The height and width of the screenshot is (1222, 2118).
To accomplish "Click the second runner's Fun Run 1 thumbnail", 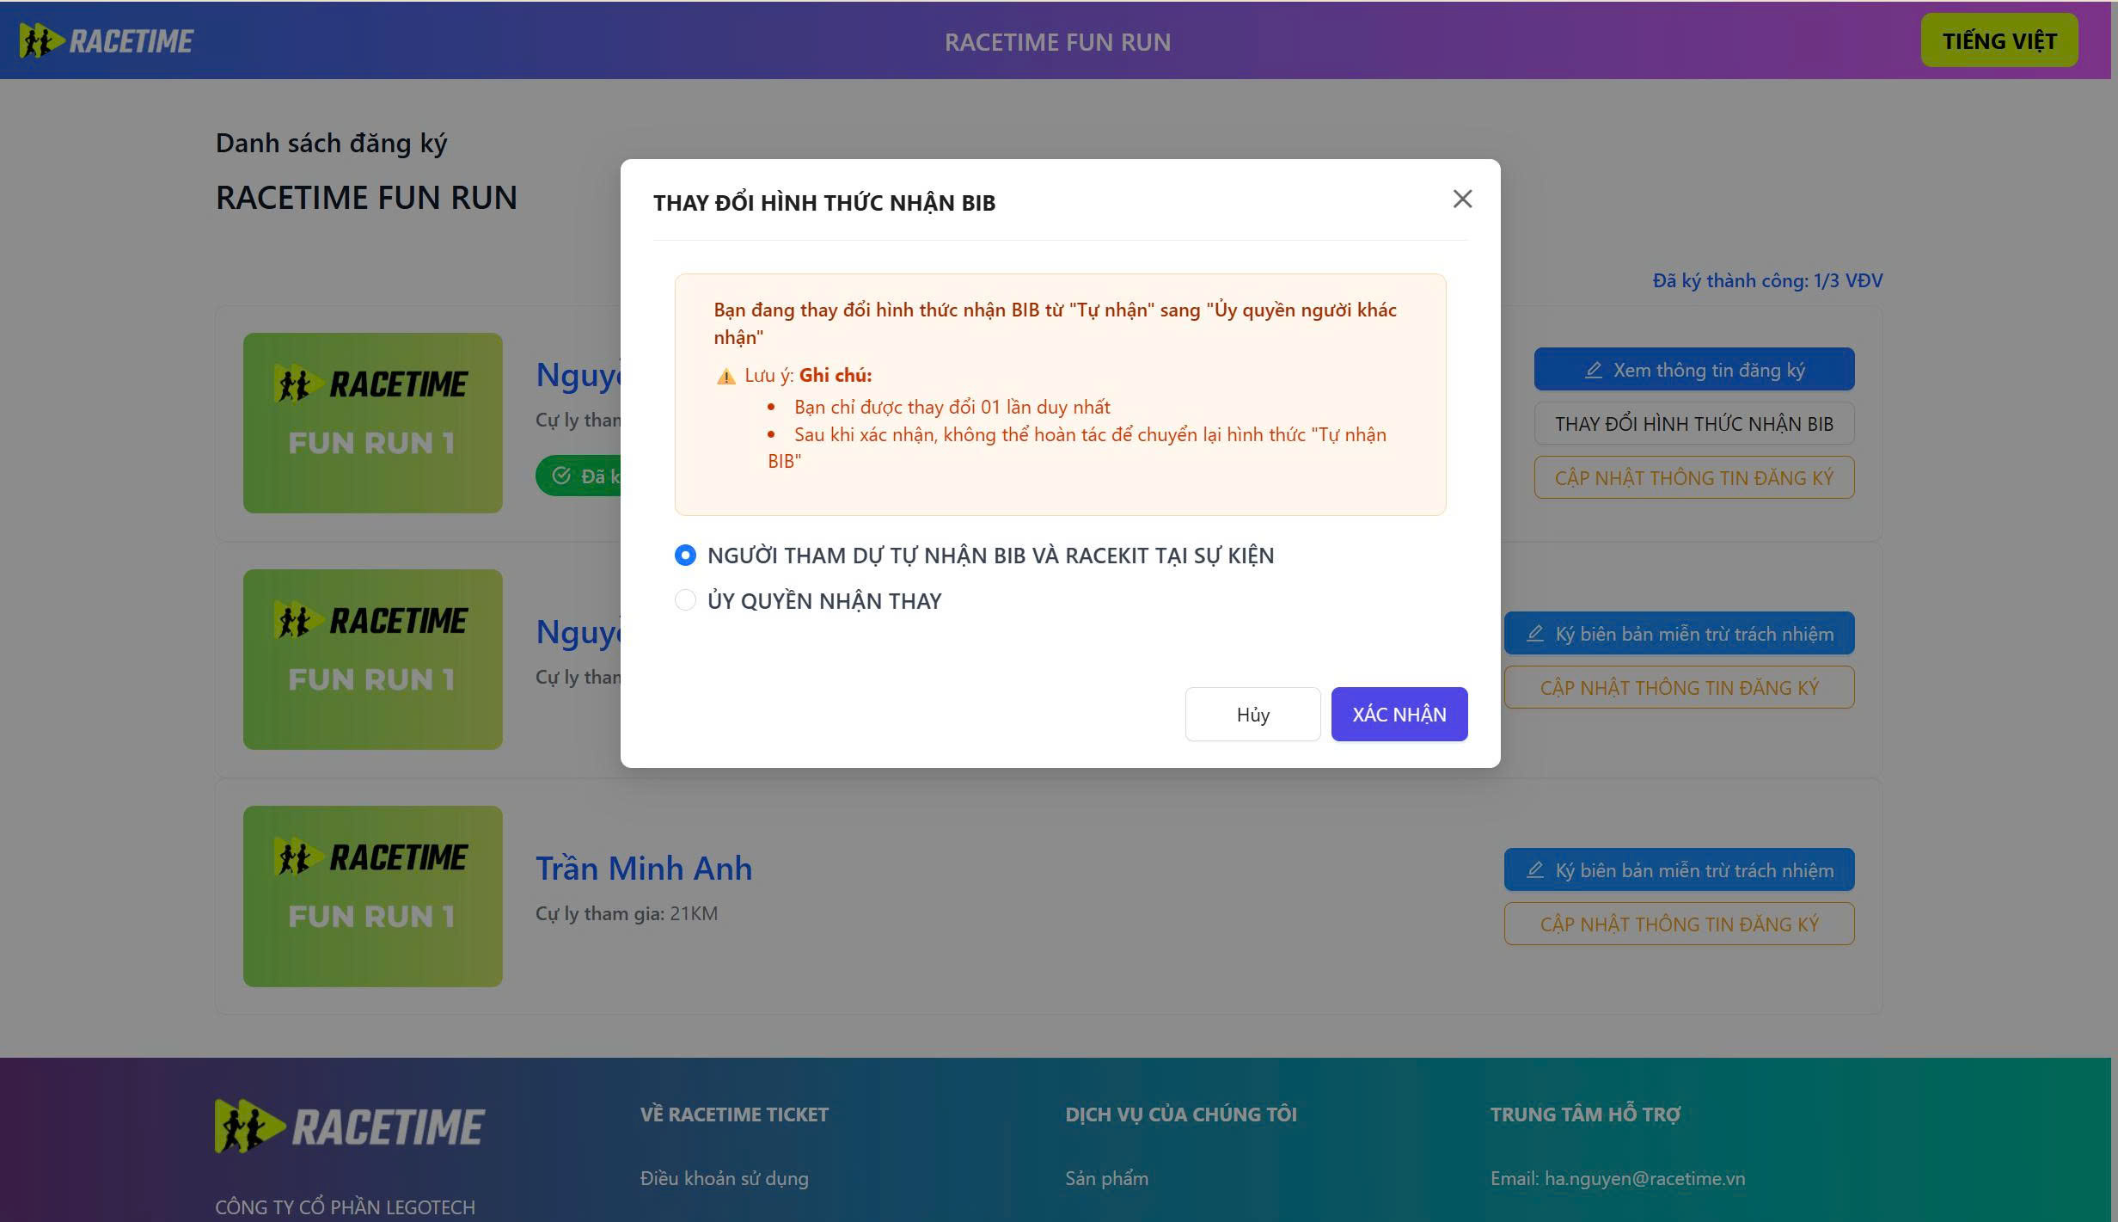I will coord(373,660).
